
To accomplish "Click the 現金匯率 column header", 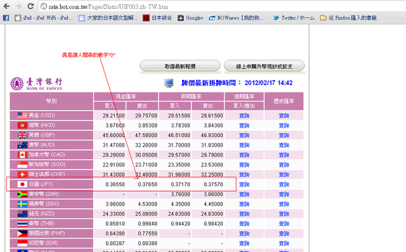I will pos(126,96).
